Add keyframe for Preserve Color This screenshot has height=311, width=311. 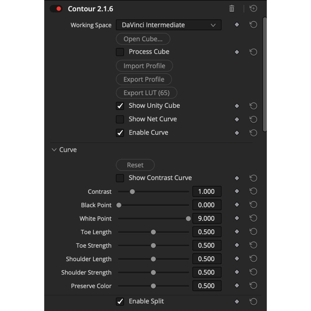coord(237,285)
